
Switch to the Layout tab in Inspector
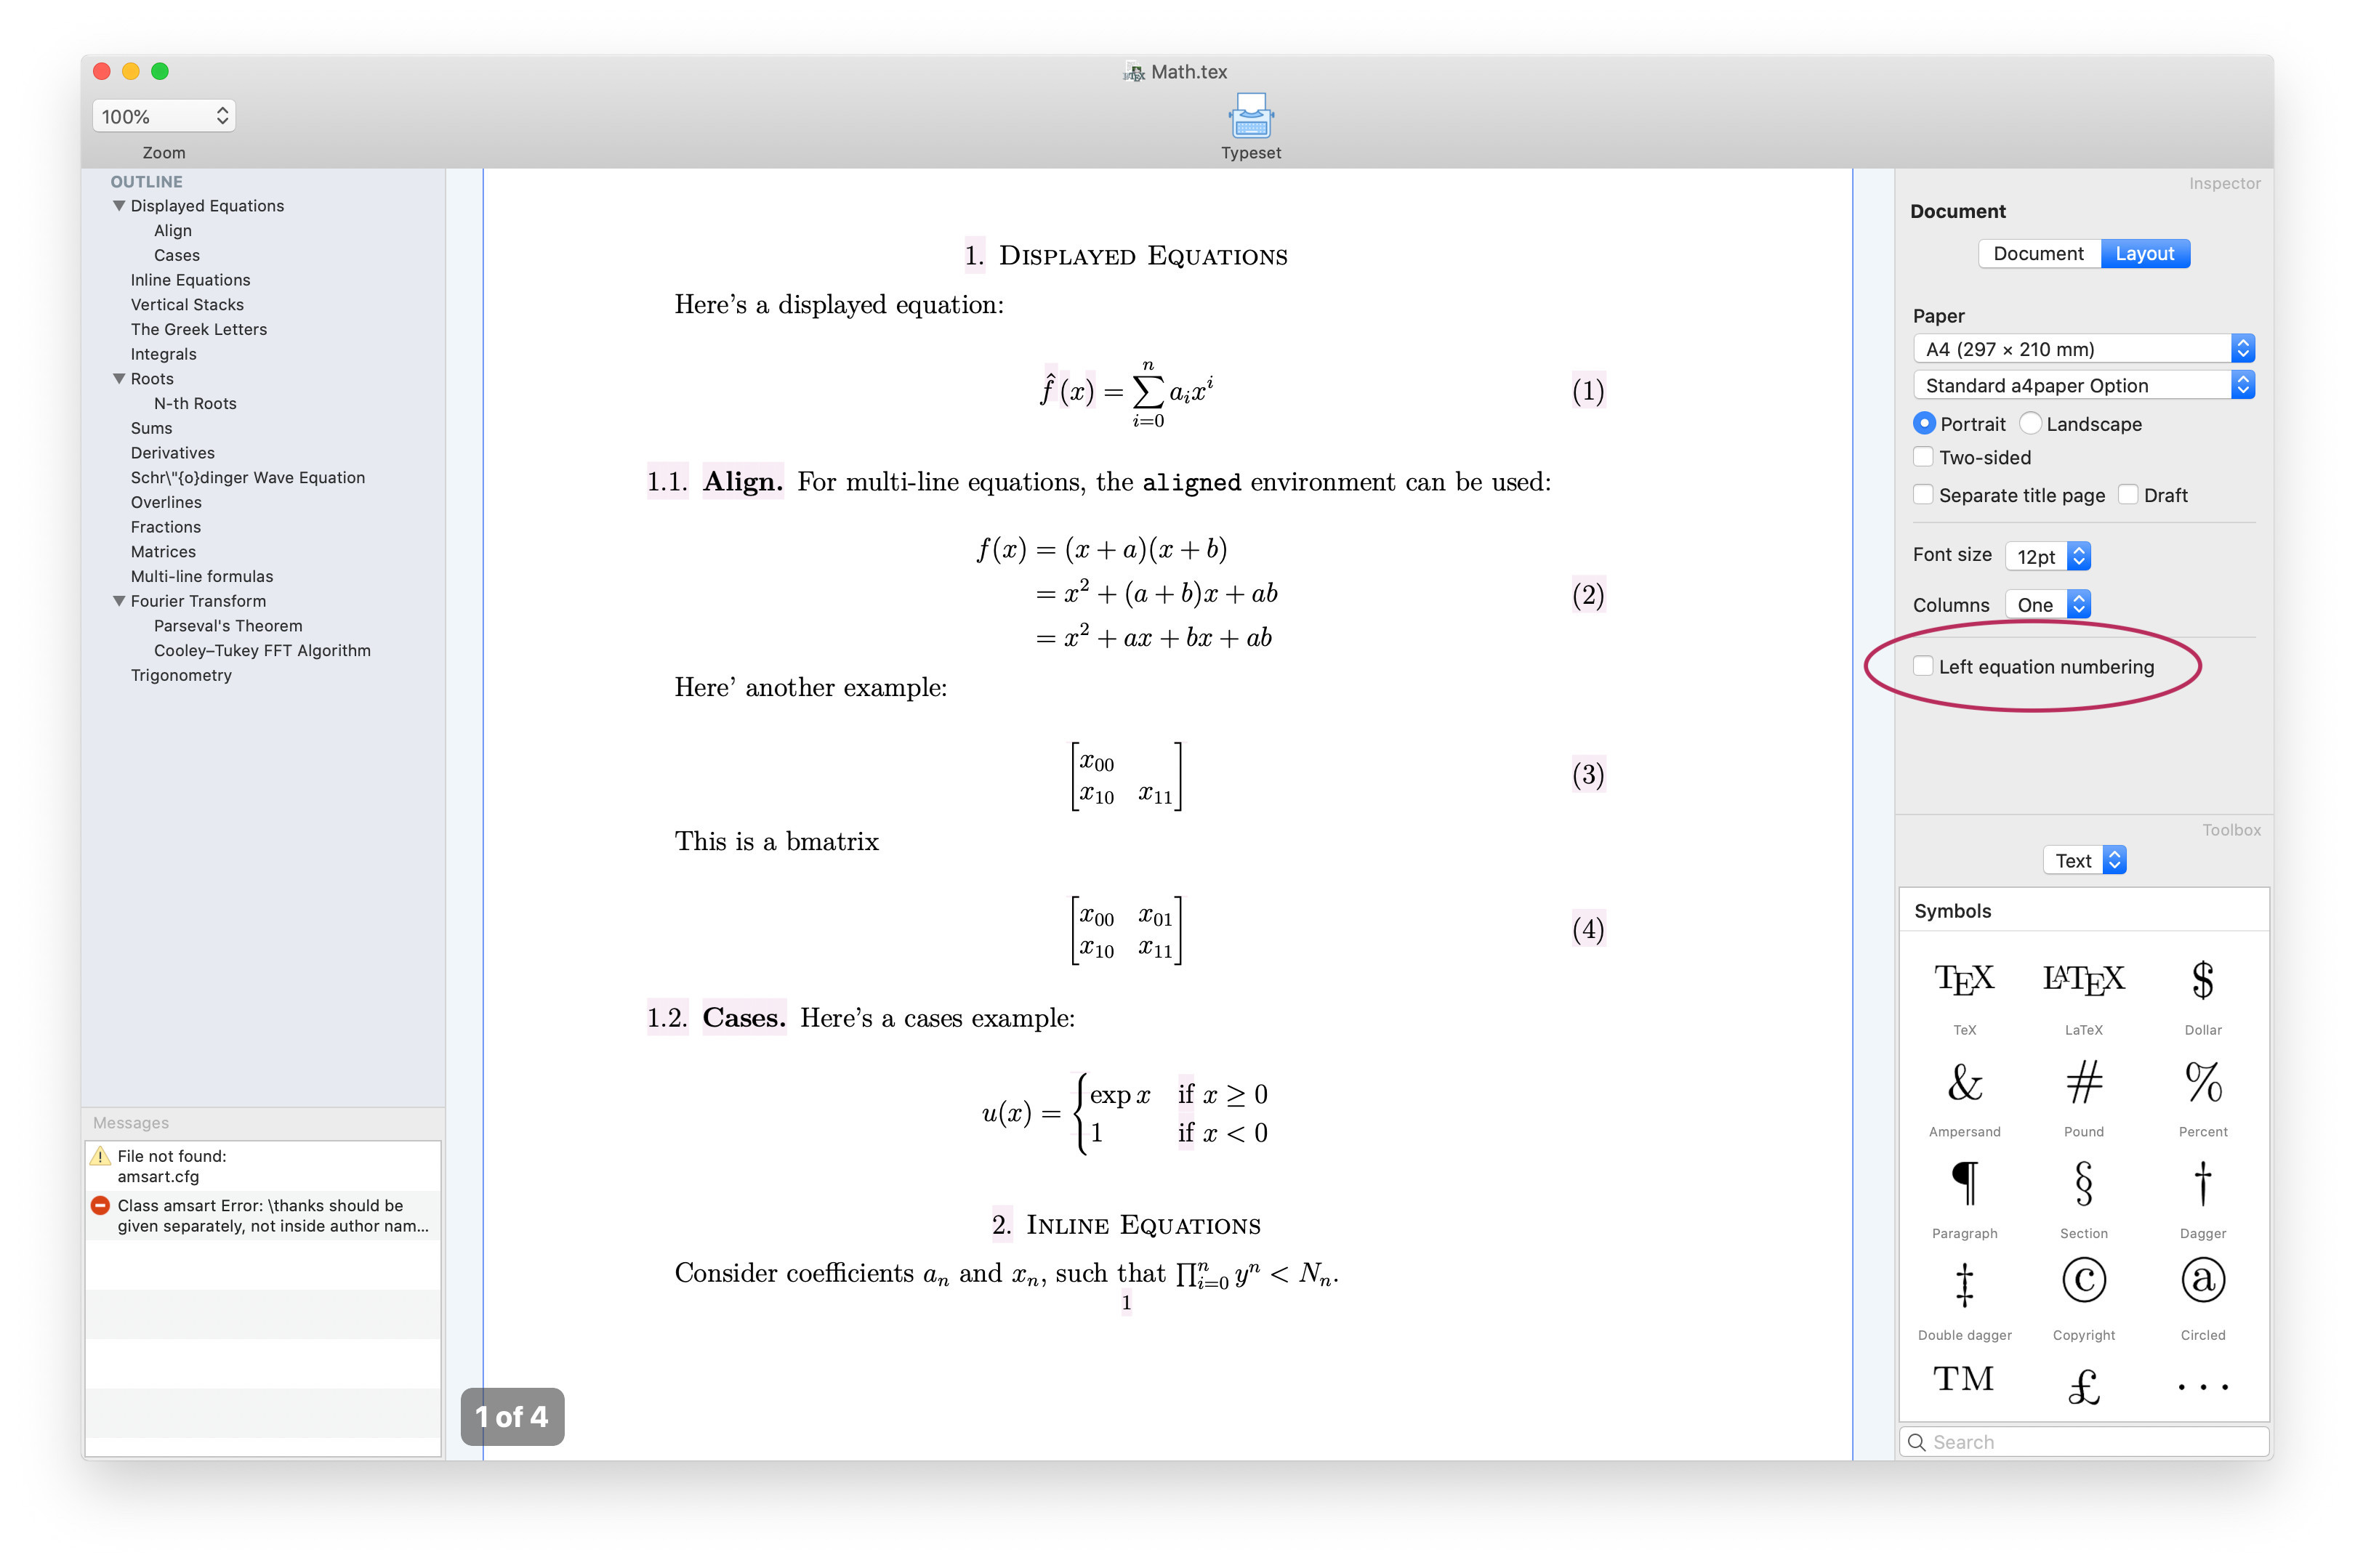click(x=2144, y=254)
